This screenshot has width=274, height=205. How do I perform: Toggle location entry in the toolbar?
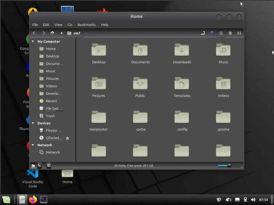[203, 33]
